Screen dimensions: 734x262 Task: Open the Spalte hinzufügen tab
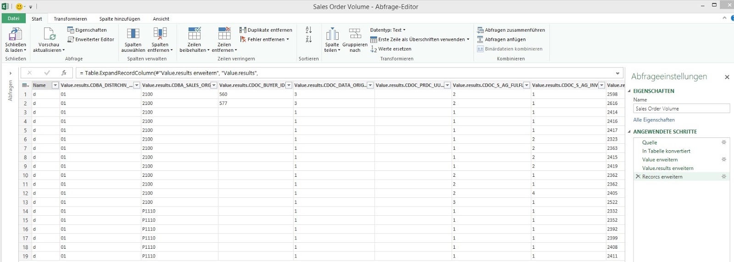(x=120, y=19)
